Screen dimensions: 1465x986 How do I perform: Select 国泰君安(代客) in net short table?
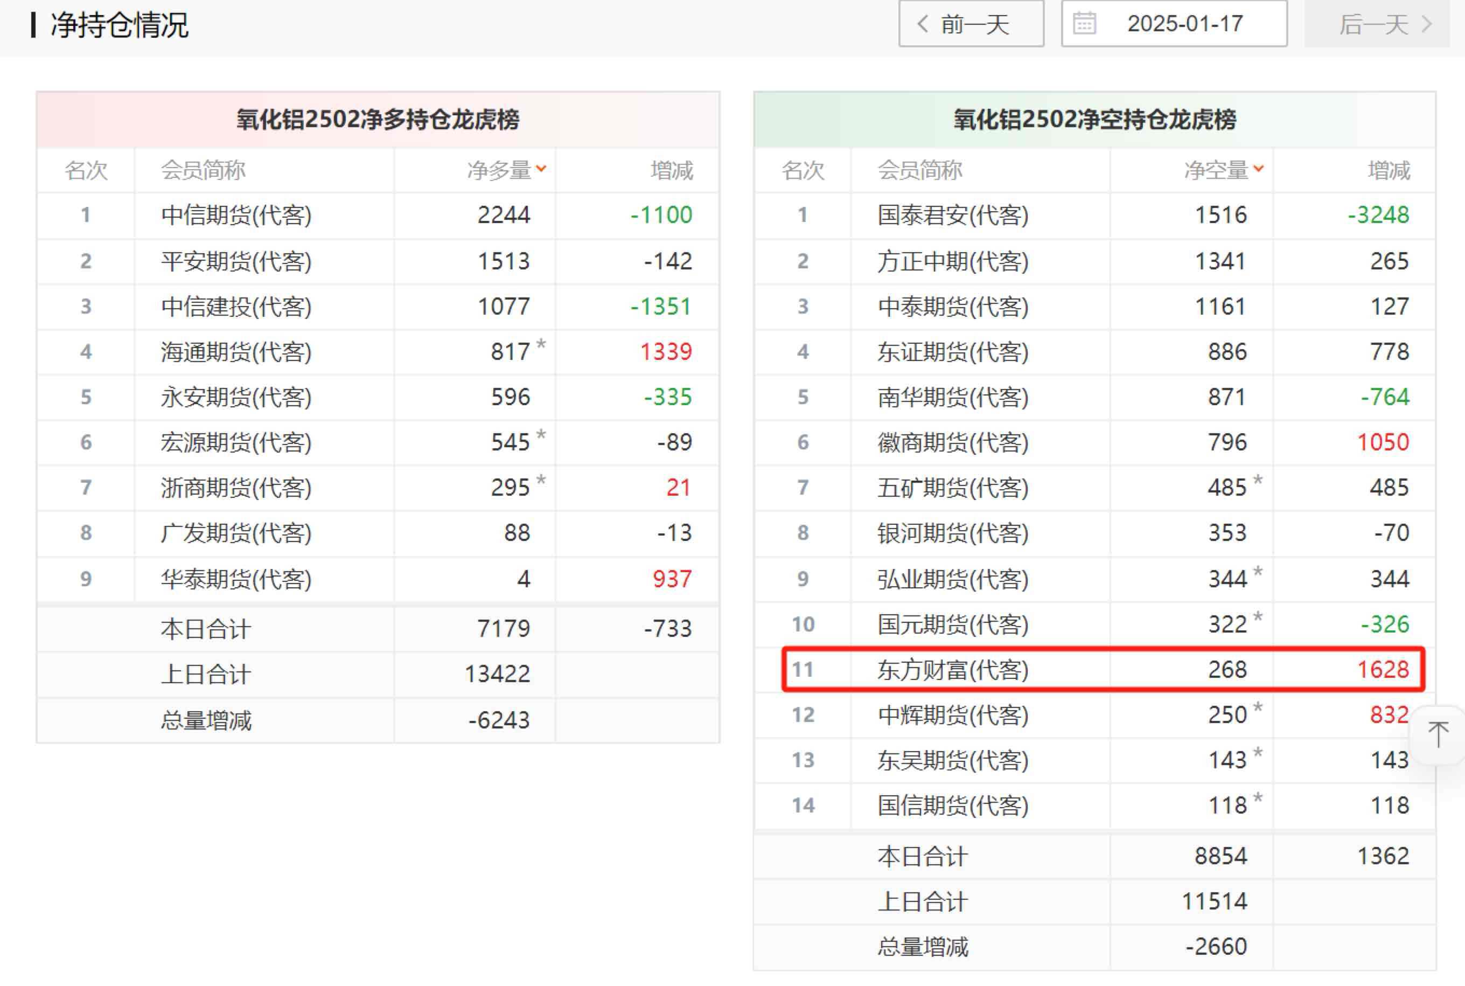(x=953, y=215)
